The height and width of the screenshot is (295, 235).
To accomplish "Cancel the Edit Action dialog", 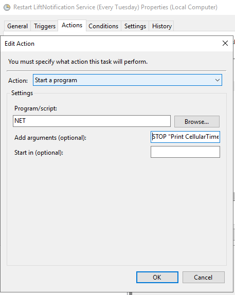I will (203, 277).
